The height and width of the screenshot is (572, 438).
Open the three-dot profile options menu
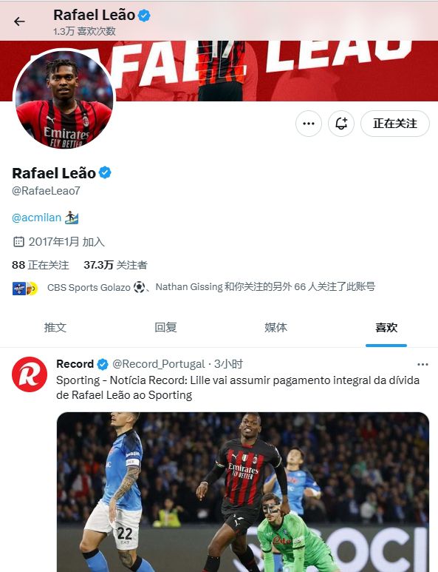tap(309, 124)
